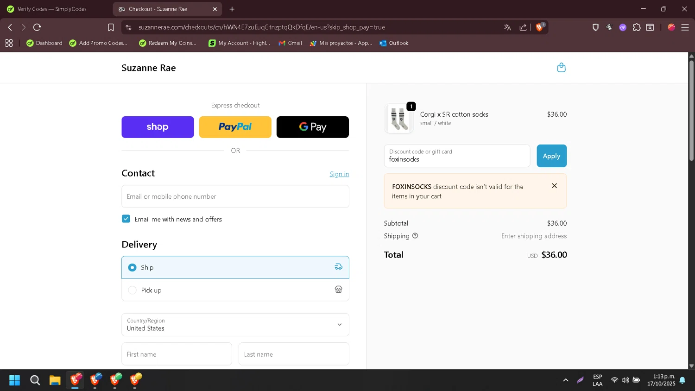Open the shopping bag cart icon

click(561, 68)
